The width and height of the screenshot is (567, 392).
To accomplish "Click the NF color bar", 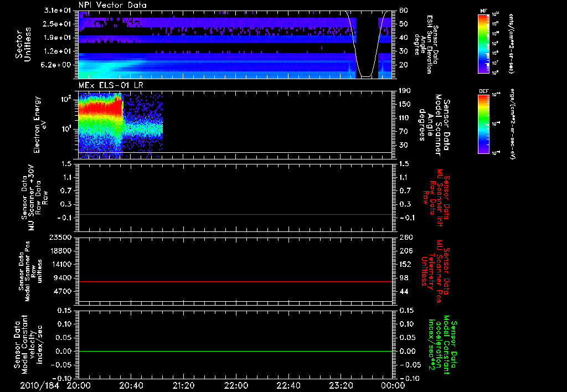I will tap(484, 43).
